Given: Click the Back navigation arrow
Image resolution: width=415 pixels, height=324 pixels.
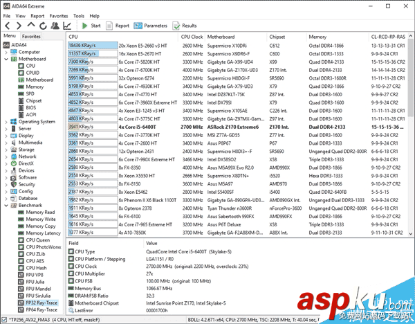Looking at the screenshot, I should 8,26.
